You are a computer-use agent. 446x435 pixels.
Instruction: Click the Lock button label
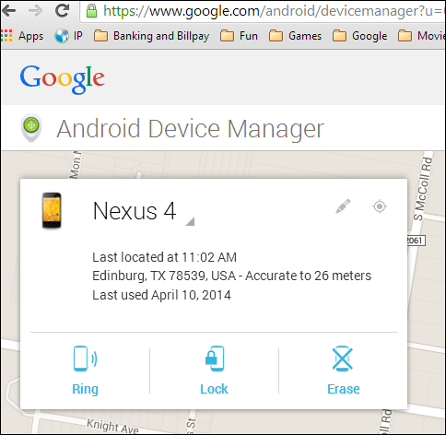click(x=214, y=389)
